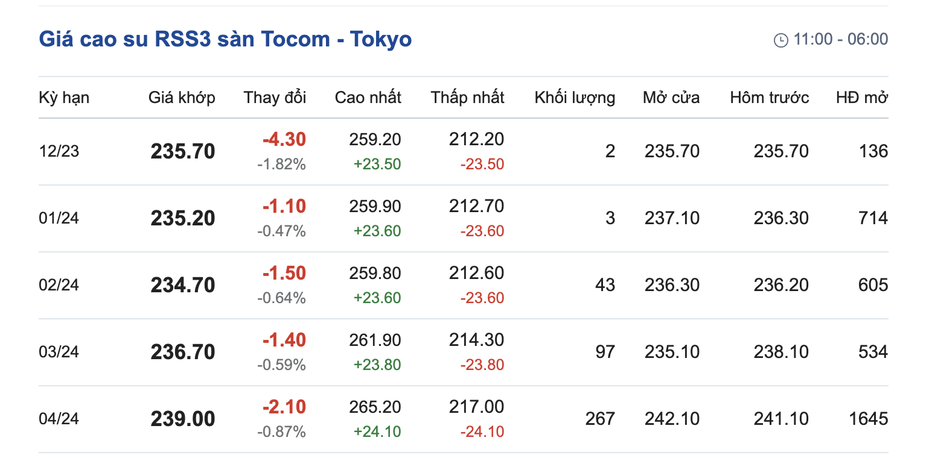Click the 03/24 contract term cell
The width and height of the screenshot is (932, 458).
[59, 352]
